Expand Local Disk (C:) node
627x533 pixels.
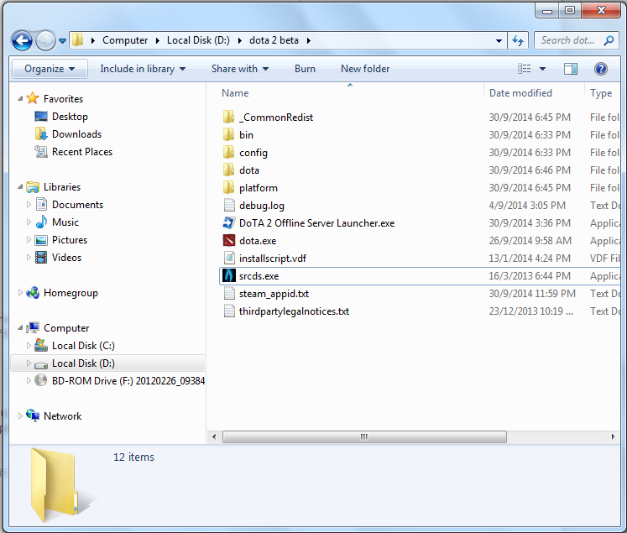(29, 346)
